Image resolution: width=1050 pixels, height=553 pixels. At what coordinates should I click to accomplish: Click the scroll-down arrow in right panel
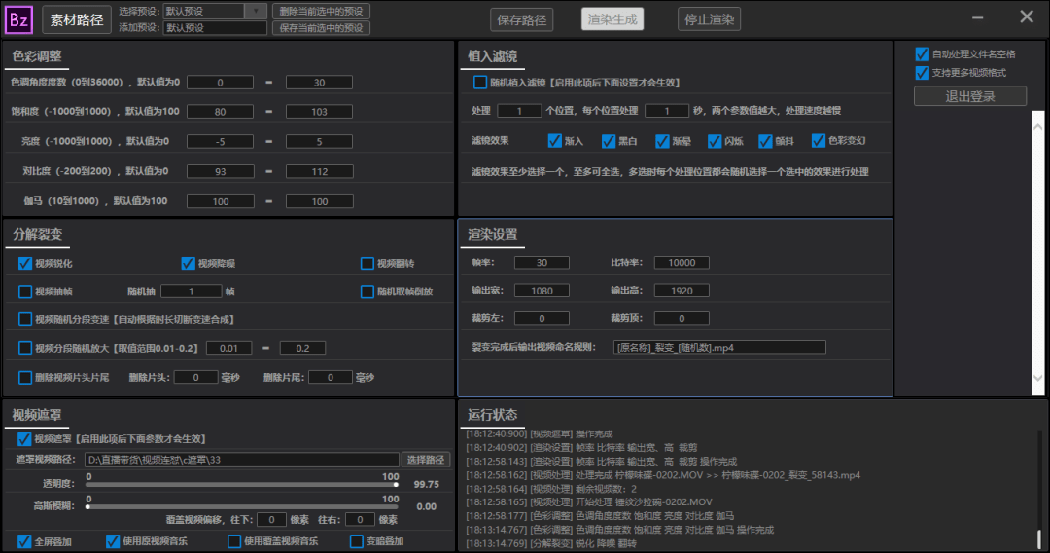1038,378
